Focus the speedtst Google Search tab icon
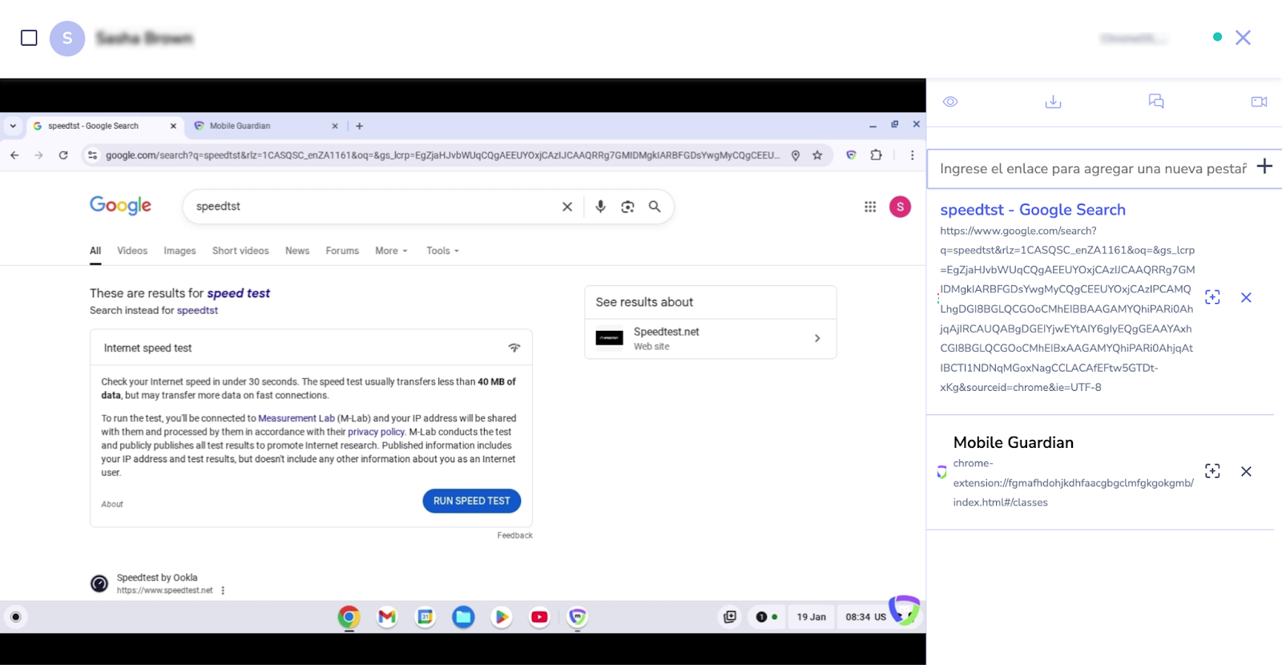The height and width of the screenshot is (665, 1282). 1212,297
